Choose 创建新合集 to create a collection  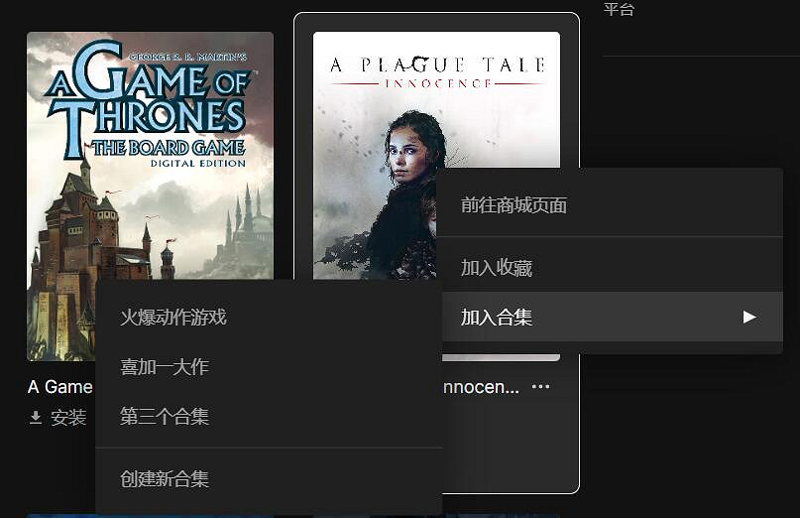pyautogui.click(x=269, y=479)
